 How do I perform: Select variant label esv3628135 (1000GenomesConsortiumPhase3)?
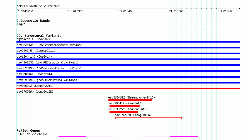(50, 68)
